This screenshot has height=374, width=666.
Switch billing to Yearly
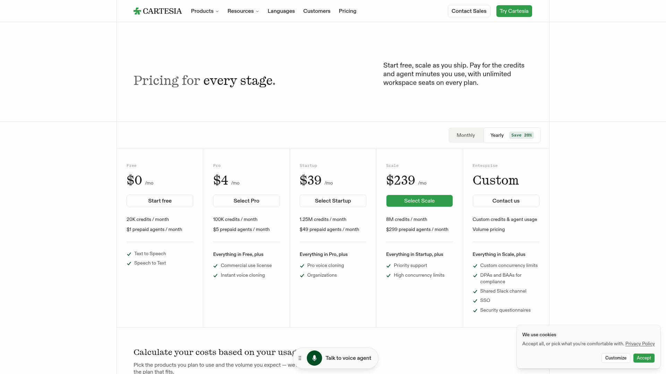point(512,135)
